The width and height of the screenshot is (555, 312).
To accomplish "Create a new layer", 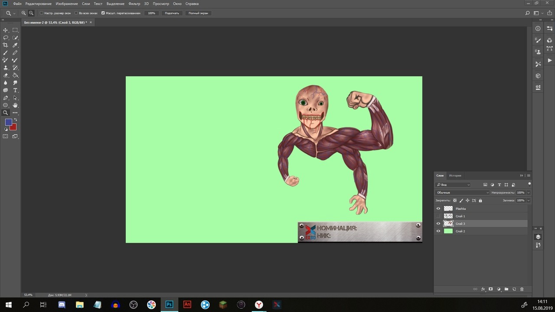I will click(x=514, y=289).
